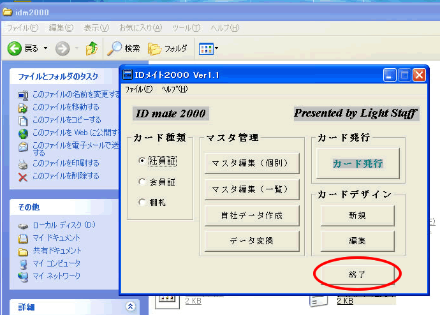Click the 終了 exit button

[x=358, y=274]
